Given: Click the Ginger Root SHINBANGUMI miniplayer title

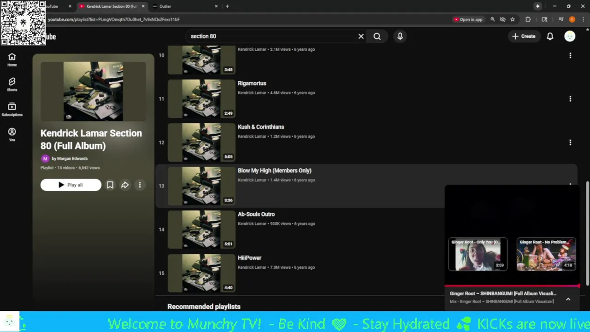Looking at the screenshot, I should pos(503,293).
